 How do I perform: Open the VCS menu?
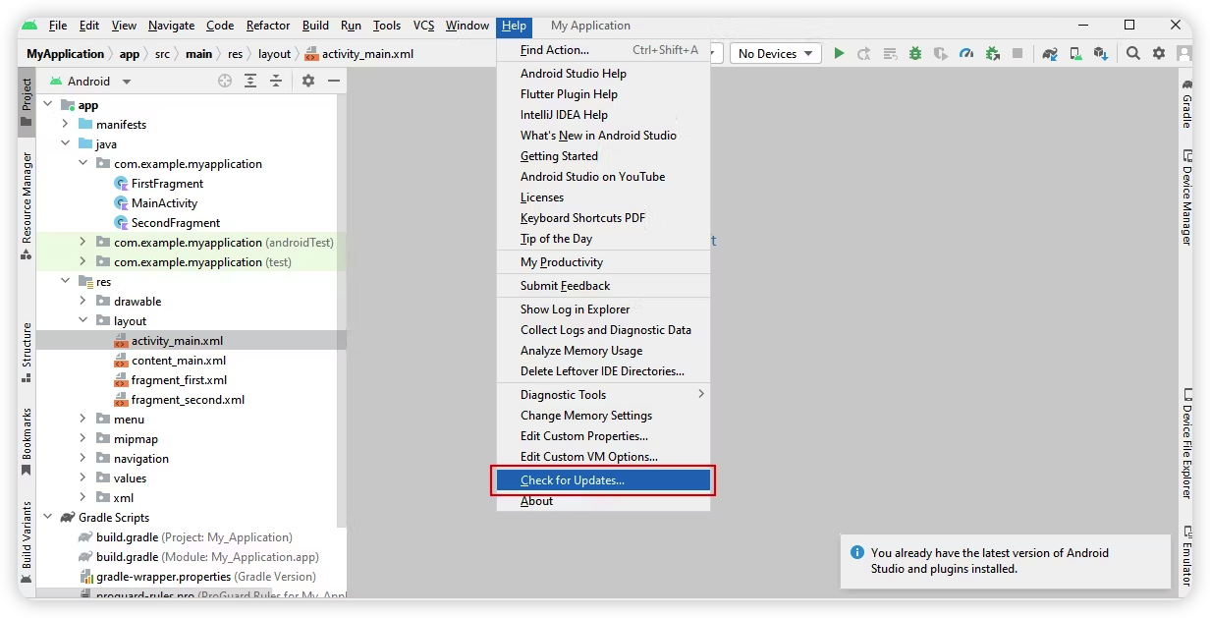pyautogui.click(x=423, y=26)
